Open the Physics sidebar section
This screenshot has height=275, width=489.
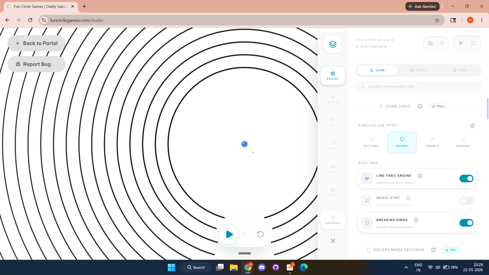333,99
